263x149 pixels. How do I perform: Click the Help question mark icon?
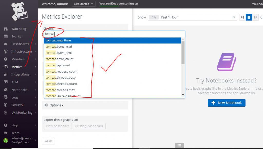[6, 125]
